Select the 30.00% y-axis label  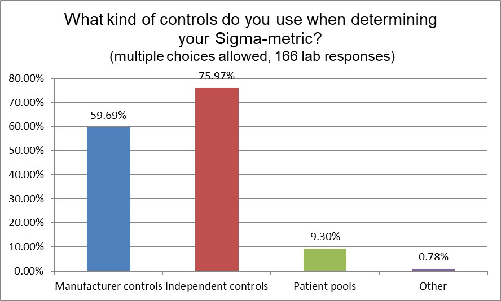26,199
